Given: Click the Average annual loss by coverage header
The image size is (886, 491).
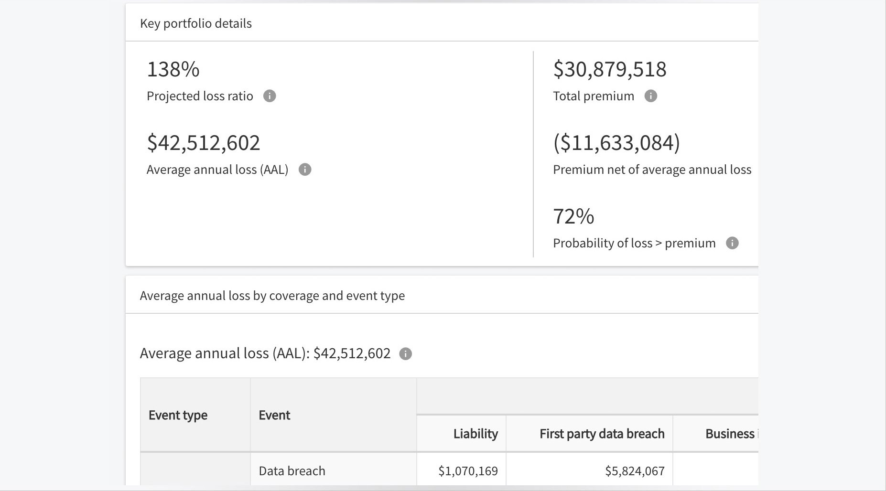Looking at the screenshot, I should [272, 296].
